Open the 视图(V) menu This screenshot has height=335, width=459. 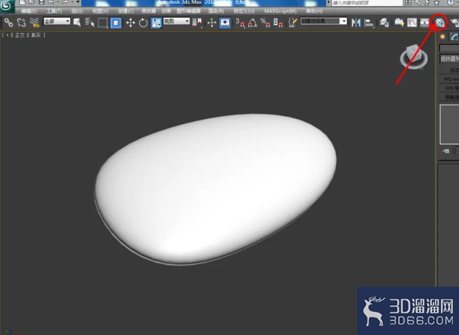[x=101, y=11]
